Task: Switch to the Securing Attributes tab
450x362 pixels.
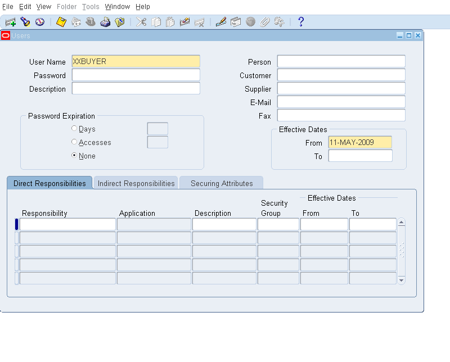Action: click(x=220, y=183)
